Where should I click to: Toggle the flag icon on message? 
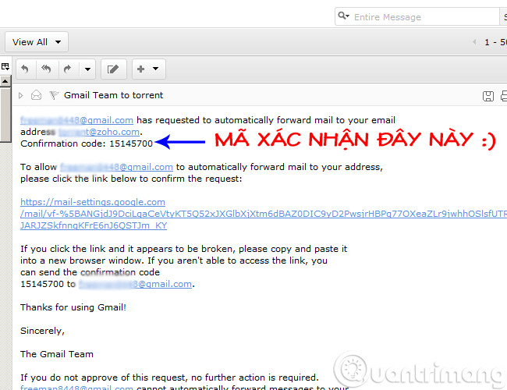tap(54, 95)
